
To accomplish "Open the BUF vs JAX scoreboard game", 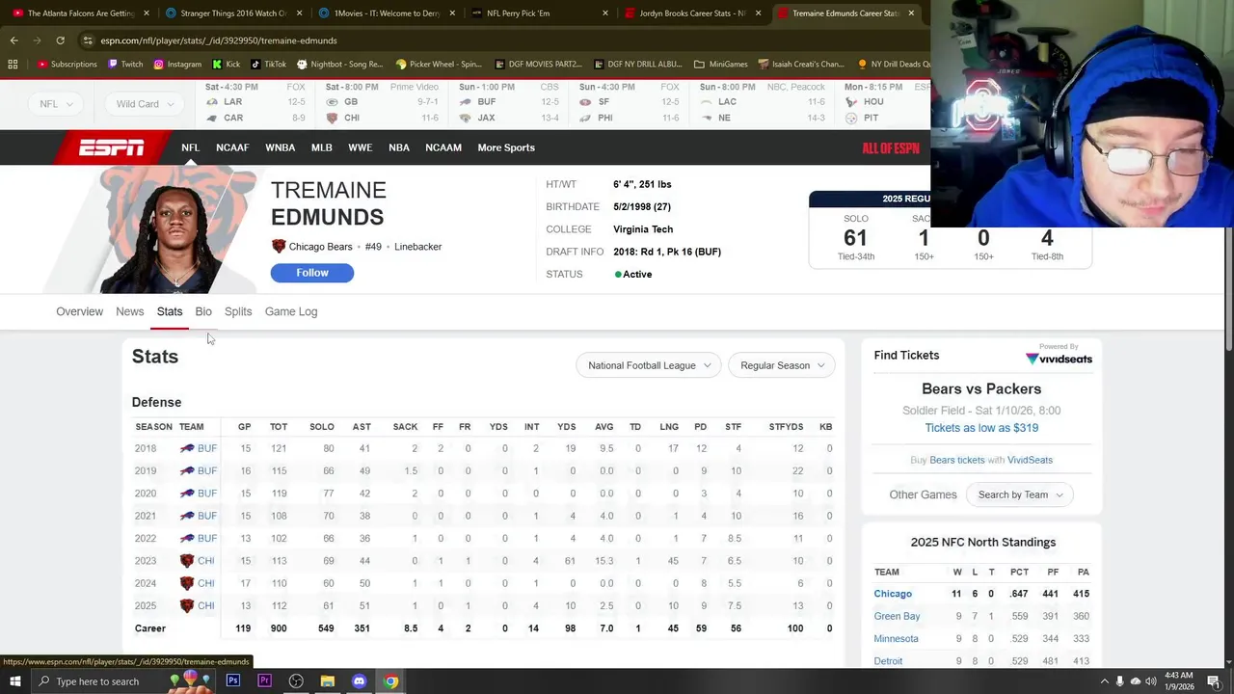I will tap(507, 102).
